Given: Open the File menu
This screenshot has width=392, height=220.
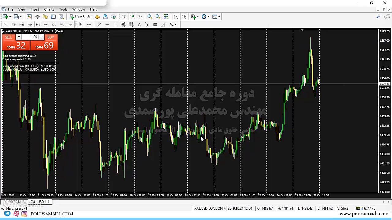Looking at the screenshot, I should pyautogui.click(x=10, y=9).
